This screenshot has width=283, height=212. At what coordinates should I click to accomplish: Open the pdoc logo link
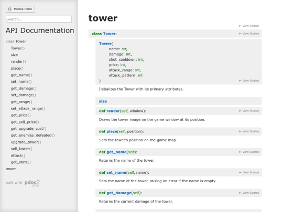coord(32,183)
